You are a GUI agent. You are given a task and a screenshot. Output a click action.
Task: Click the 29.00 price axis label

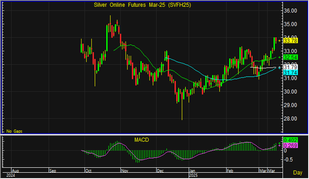click(290, 105)
